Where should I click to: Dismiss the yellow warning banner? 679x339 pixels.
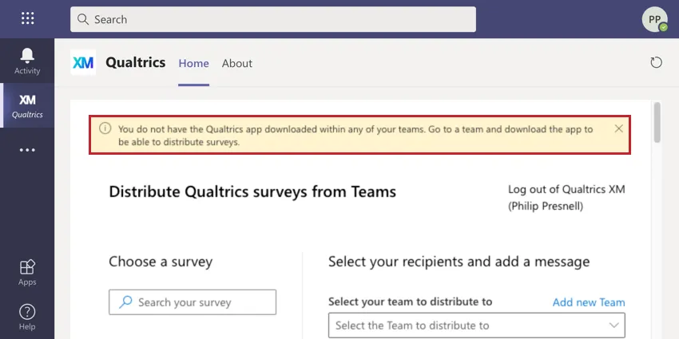pyautogui.click(x=619, y=128)
